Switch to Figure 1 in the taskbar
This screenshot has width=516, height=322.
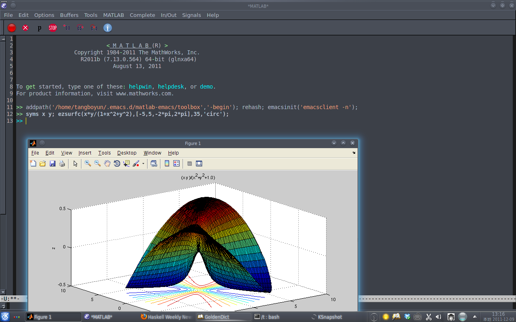pos(53,317)
